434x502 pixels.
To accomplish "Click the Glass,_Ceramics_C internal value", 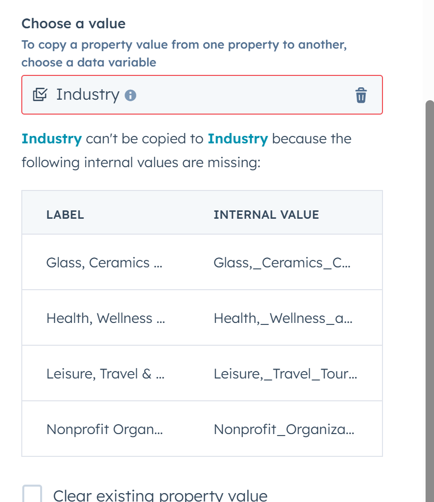I will tap(282, 262).
